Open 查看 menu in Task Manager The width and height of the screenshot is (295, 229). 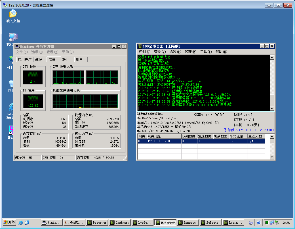[52, 52]
